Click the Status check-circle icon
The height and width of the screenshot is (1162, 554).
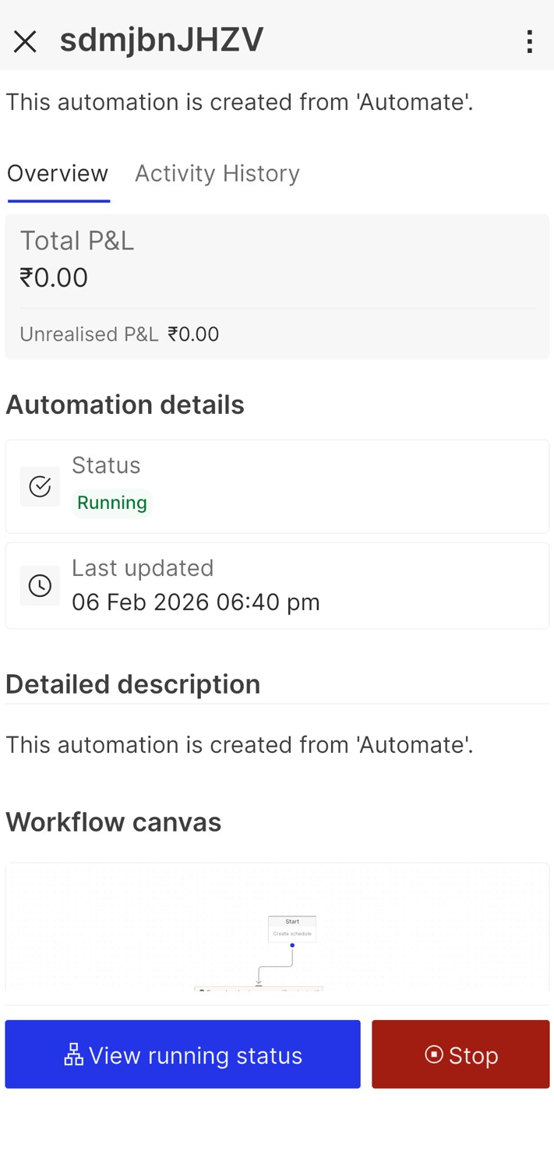click(40, 486)
